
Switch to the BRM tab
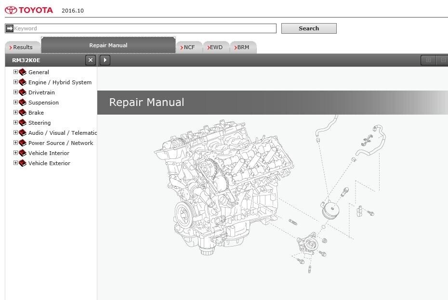[243, 47]
